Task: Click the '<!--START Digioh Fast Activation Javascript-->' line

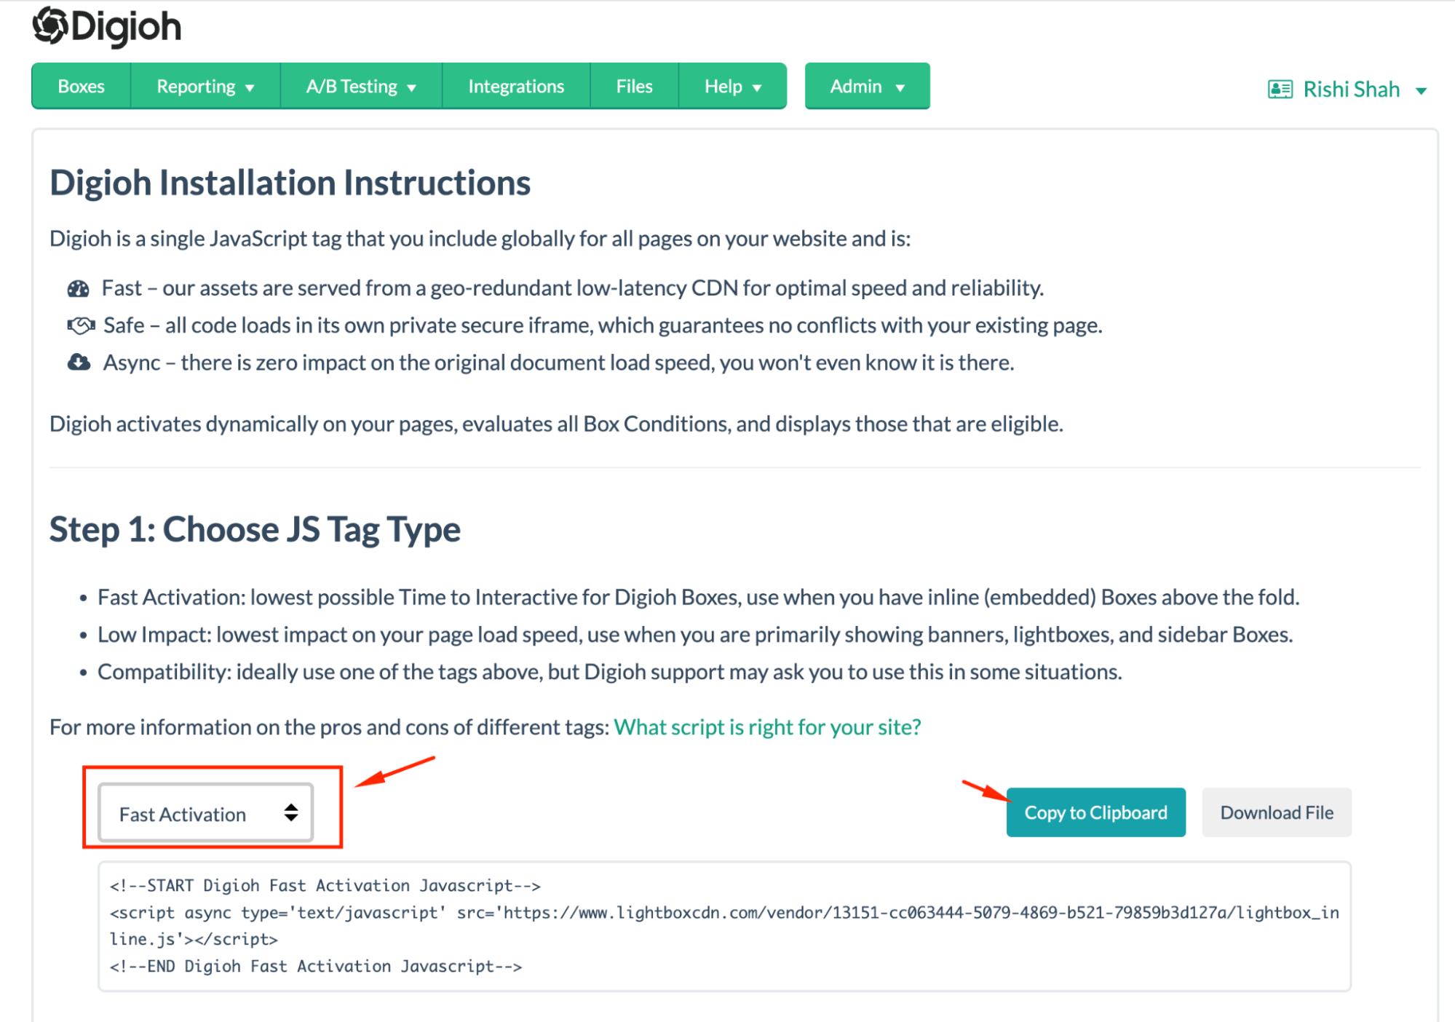Action: pyautogui.click(x=325, y=886)
